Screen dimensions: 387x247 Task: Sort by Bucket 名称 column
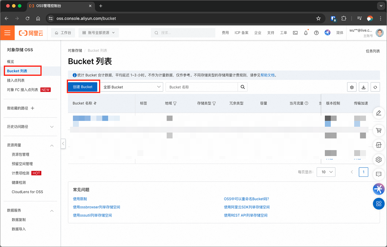coord(95,103)
